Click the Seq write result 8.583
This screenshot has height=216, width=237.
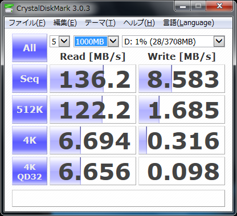coord(182,79)
